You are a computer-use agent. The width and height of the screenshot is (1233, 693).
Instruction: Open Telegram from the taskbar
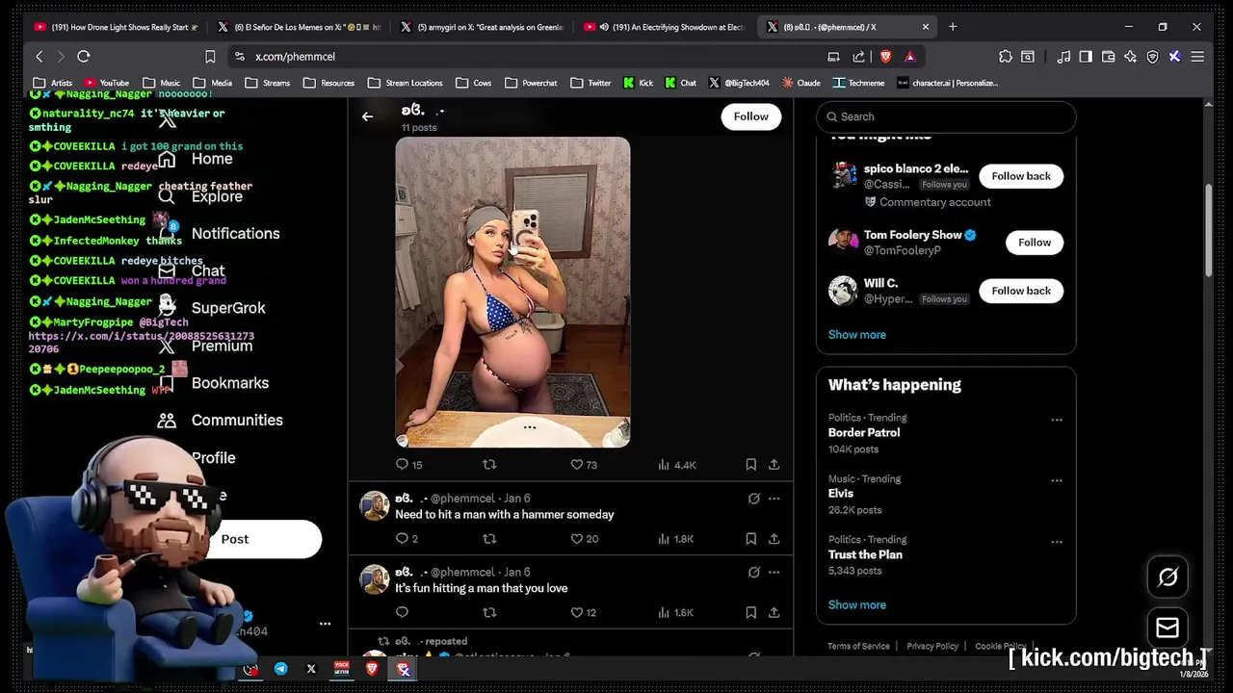tap(280, 669)
